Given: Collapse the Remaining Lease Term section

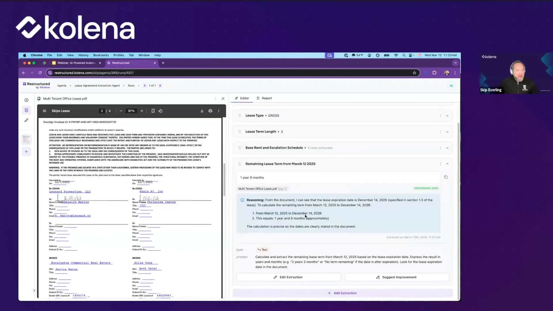Looking at the screenshot, I should click(x=447, y=164).
